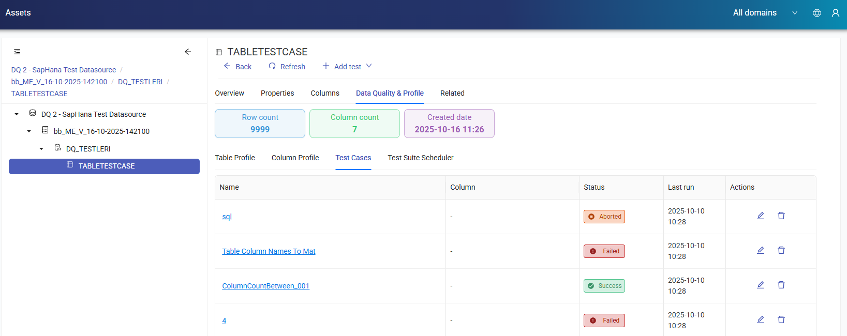847x336 pixels.
Task: Open the ColumnCountBetween_001 test link
Action: [x=265, y=286]
